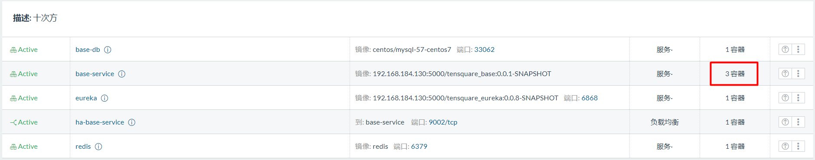
Task: Click info icon beside ha-base-service
Action: click(x=132, y=122)
